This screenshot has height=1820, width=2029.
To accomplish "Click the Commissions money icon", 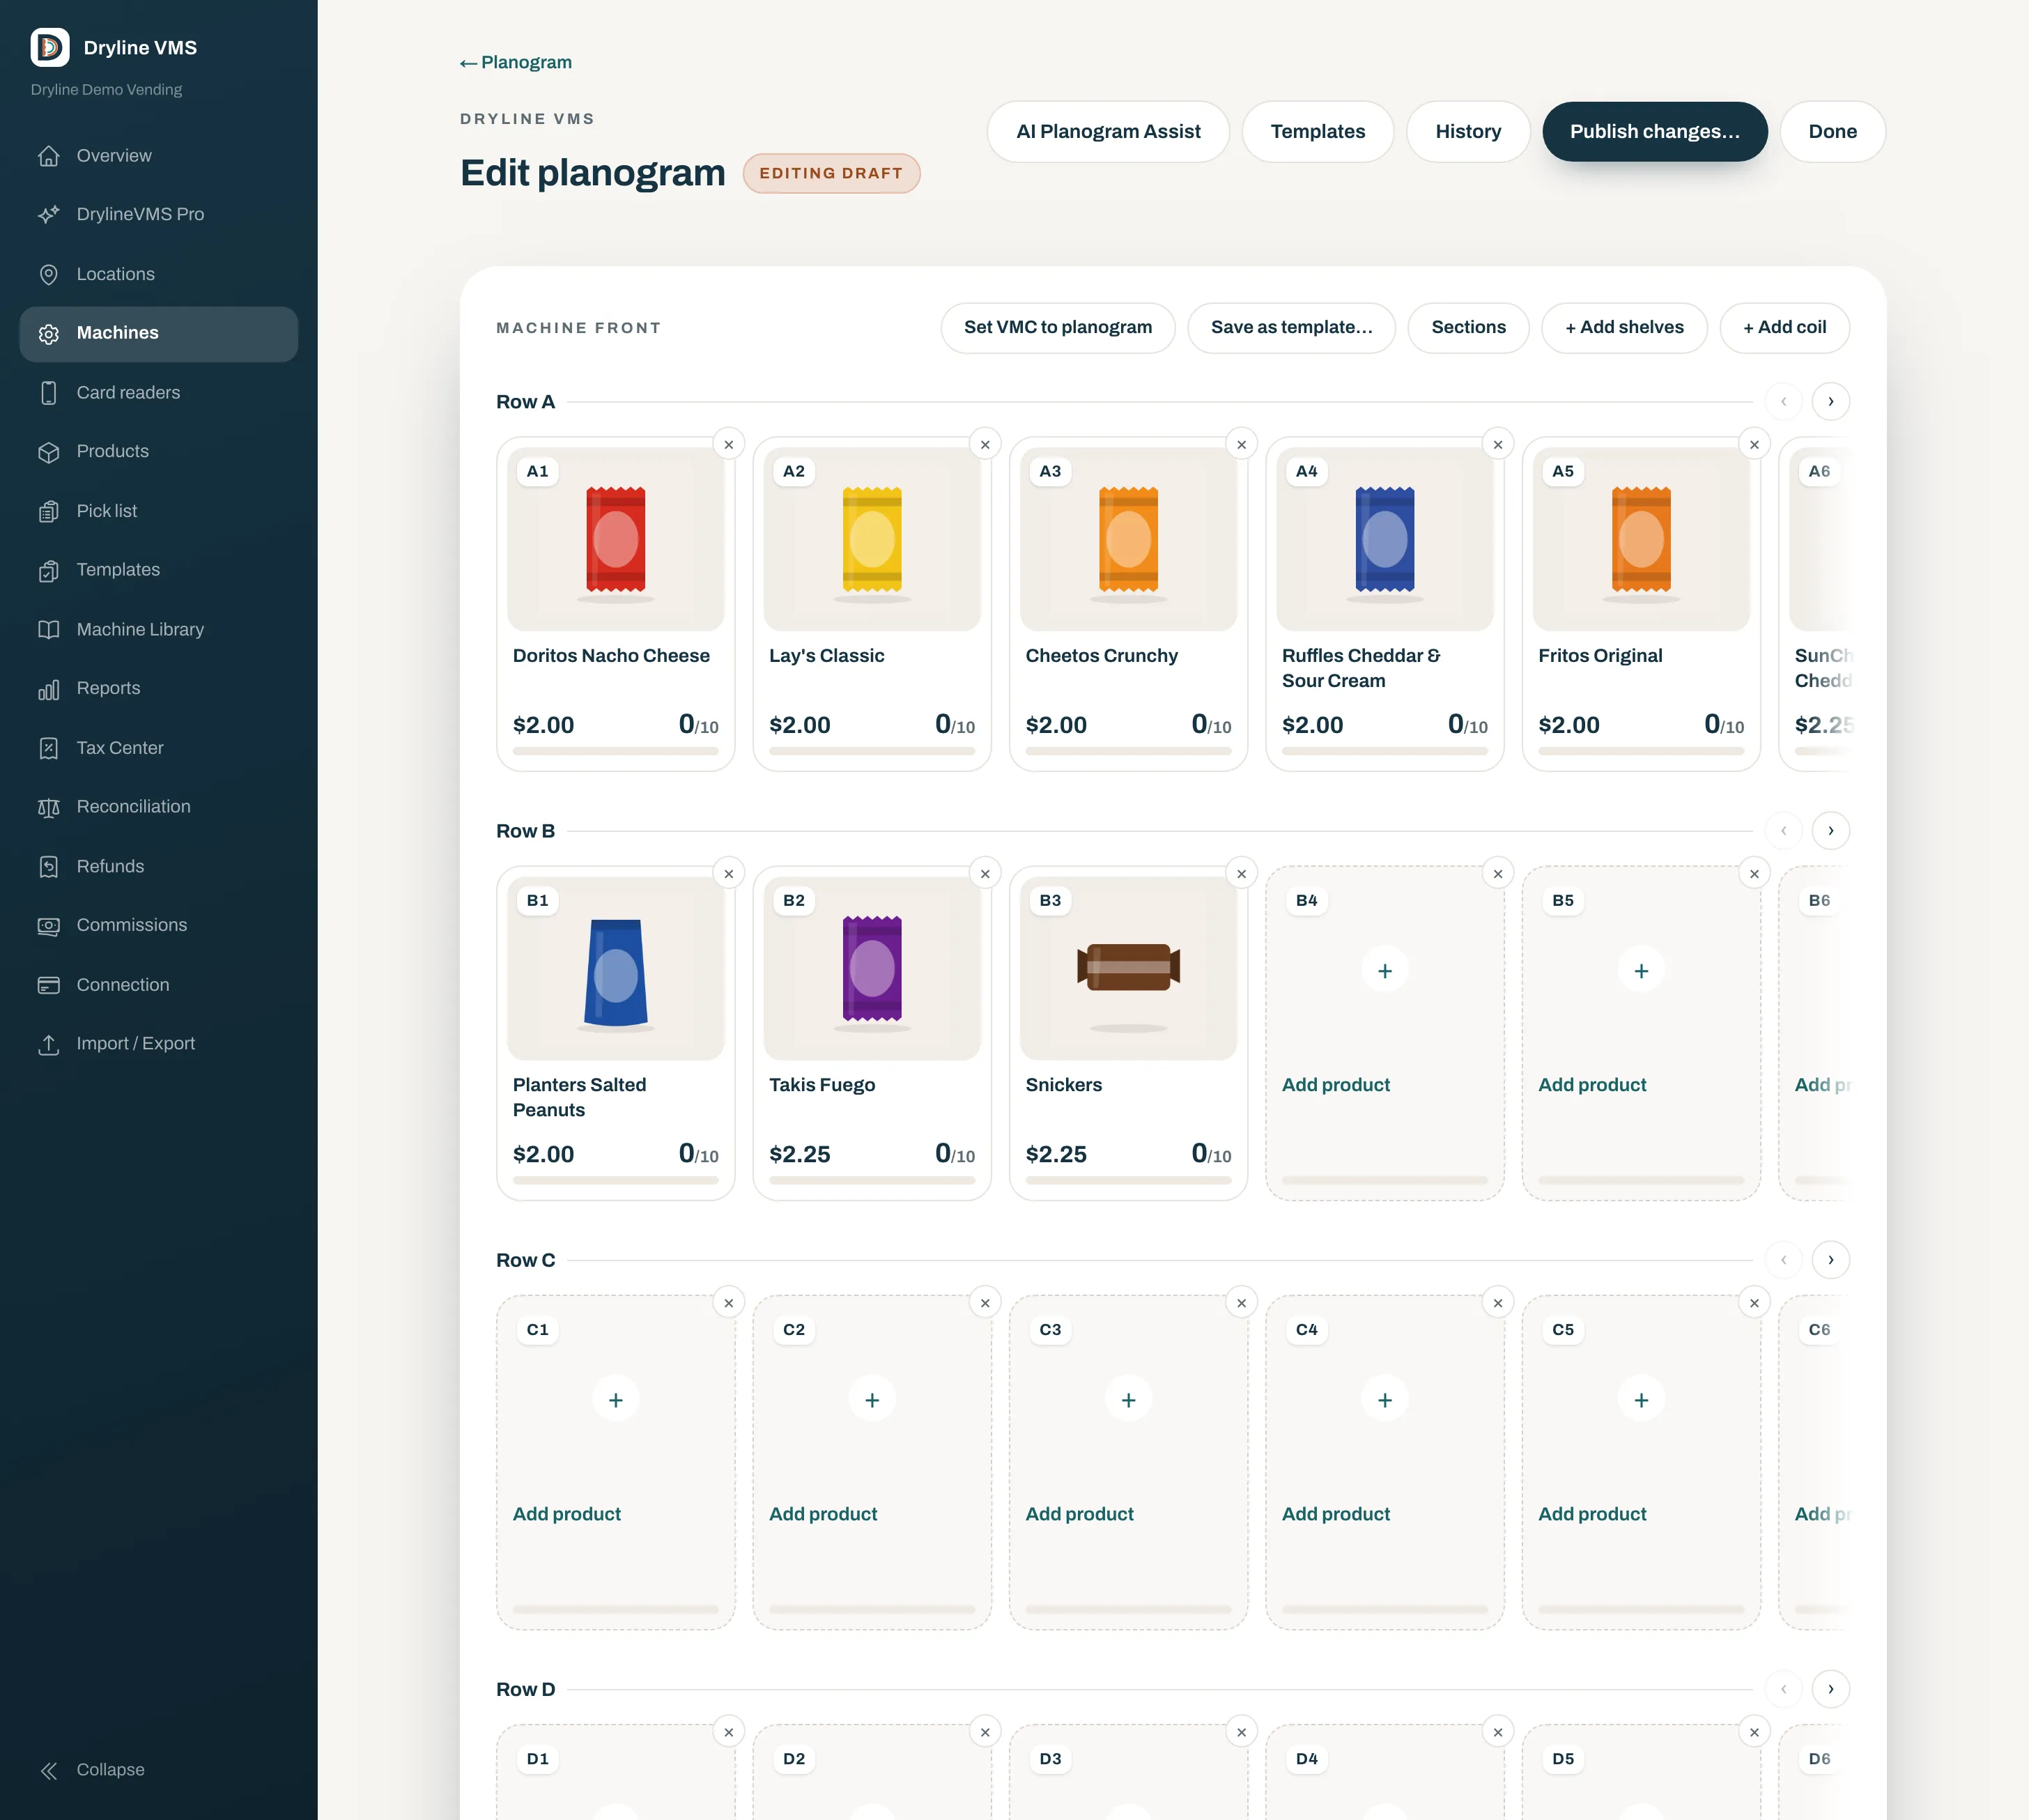I will click(x=48, y=926).
